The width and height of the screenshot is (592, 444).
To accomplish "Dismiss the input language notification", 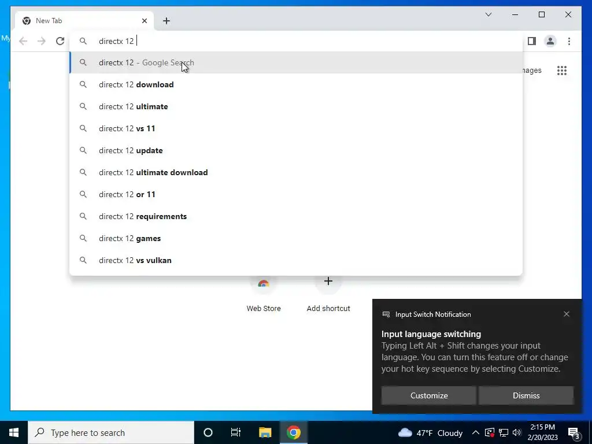I will pyautogui.click(x=526, y=395).
